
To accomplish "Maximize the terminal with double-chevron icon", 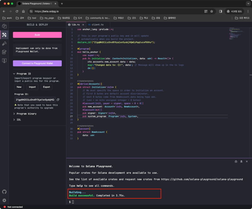I will pyautogui.click(x=241, y=161).
